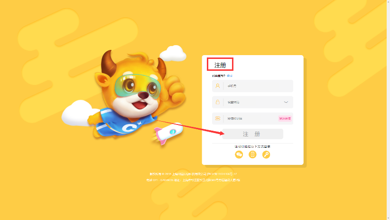Click the rocket illustration
This screenshot has height=220, width=390.
pos(167,133)
